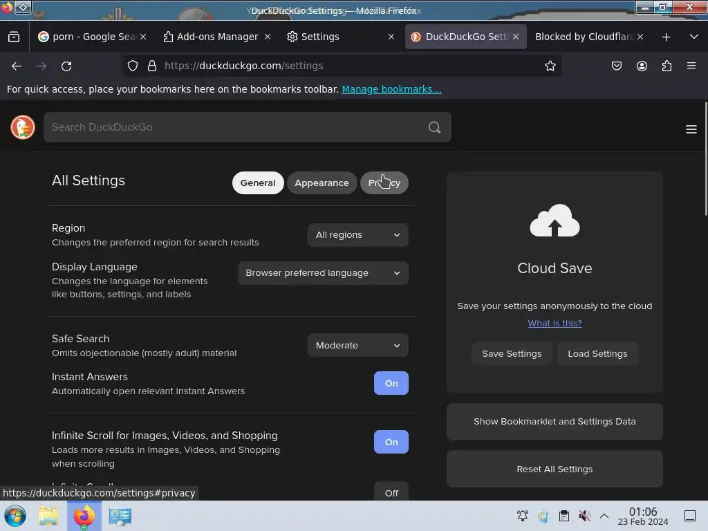The width and height of the screenshot is (708, 531).
Task: Click the taskbar clock and date
Action: (x=642, y=516)
